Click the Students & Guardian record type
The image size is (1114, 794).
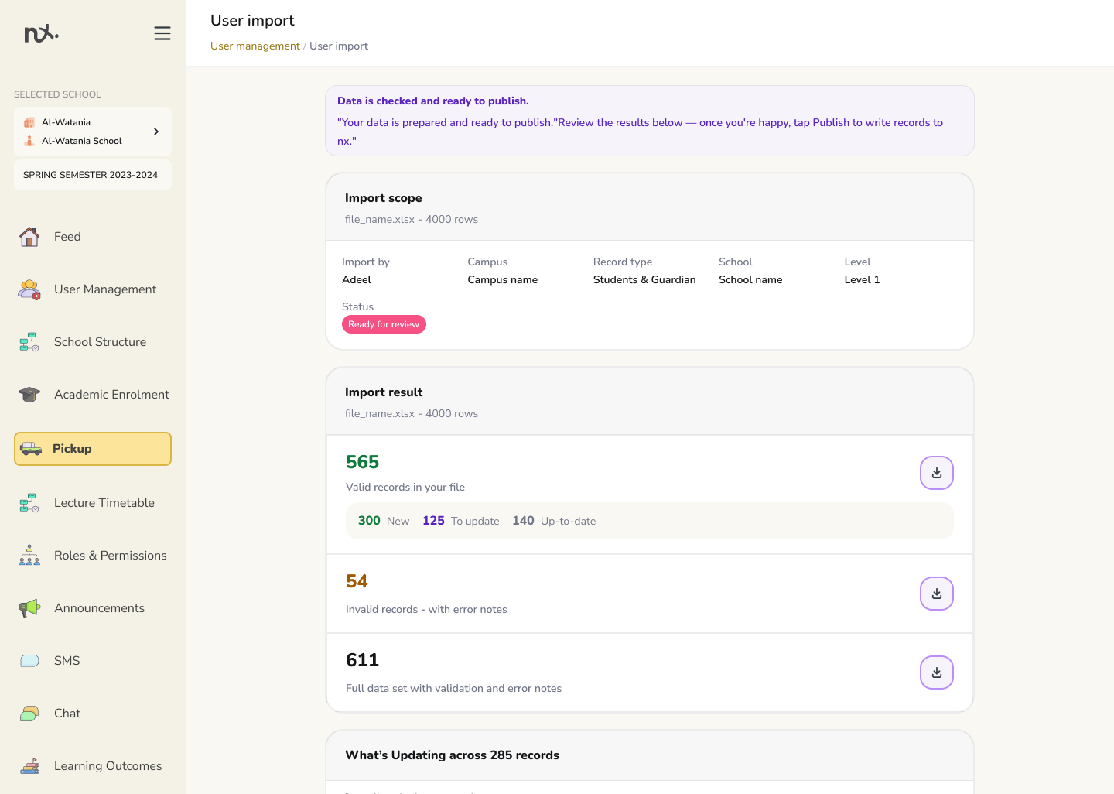[x=644, y=280]
